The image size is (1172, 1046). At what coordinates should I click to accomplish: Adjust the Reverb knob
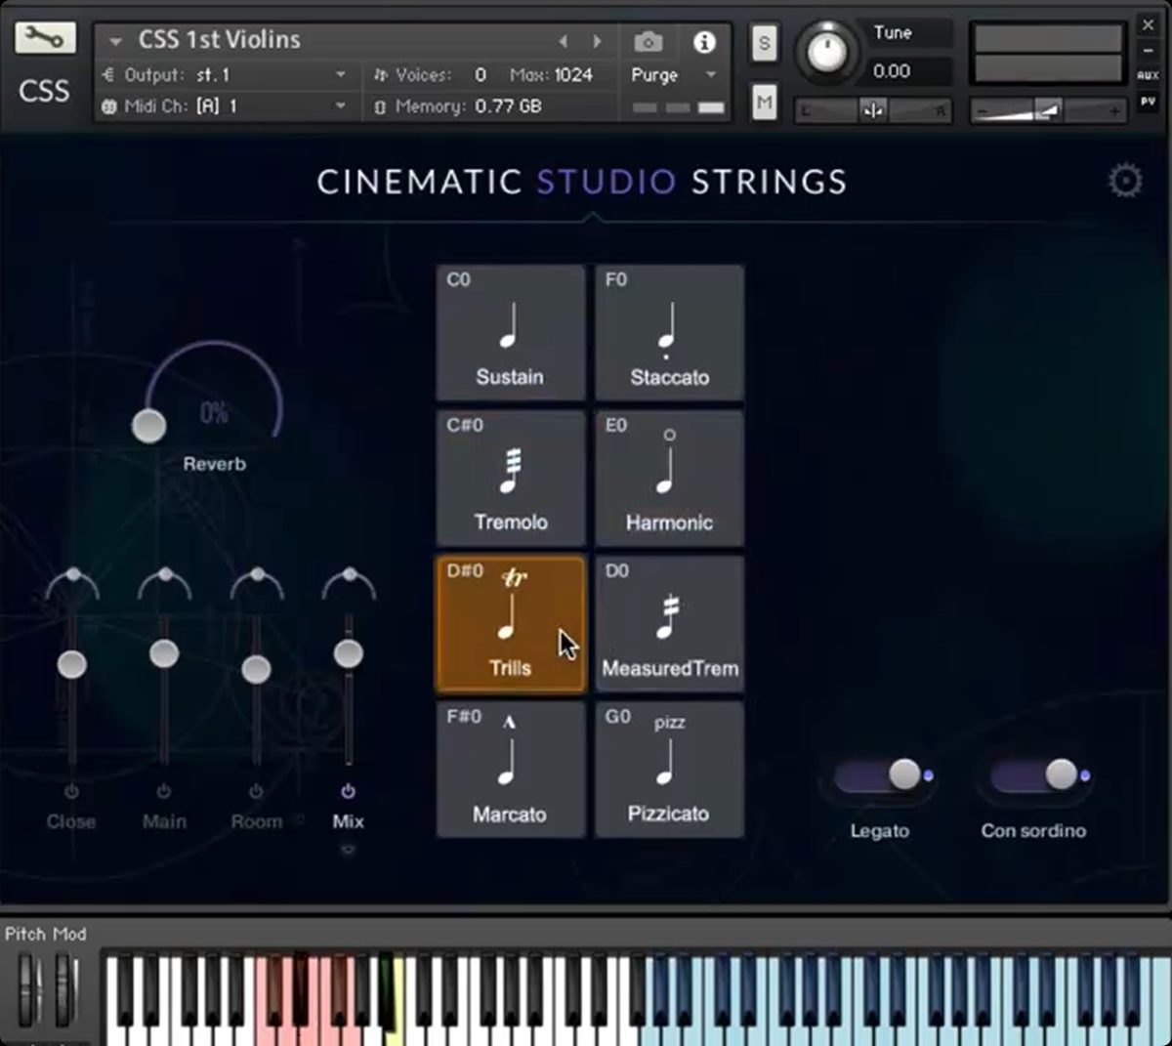[x=148, y=426]
